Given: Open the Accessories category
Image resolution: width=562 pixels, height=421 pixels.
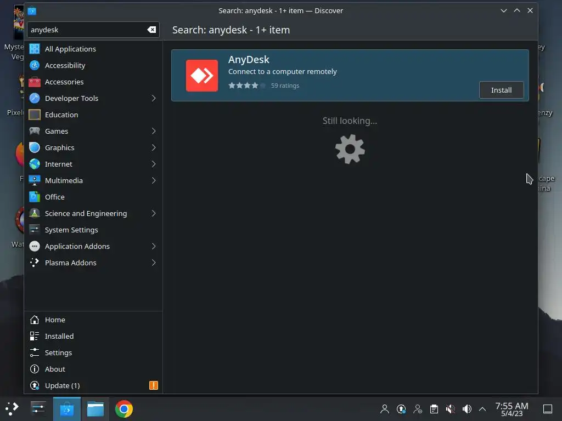Looking at the screenshot, I should pyautogui.click(x=93, y=82).
